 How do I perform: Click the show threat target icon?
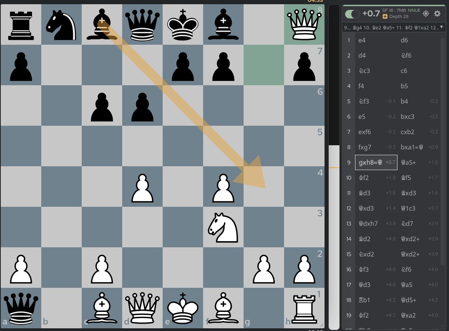(x=426, y=13)
